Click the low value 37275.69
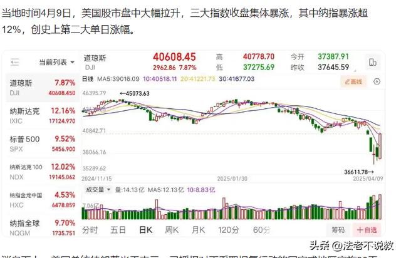401x258 pixels. click(259, 67)
